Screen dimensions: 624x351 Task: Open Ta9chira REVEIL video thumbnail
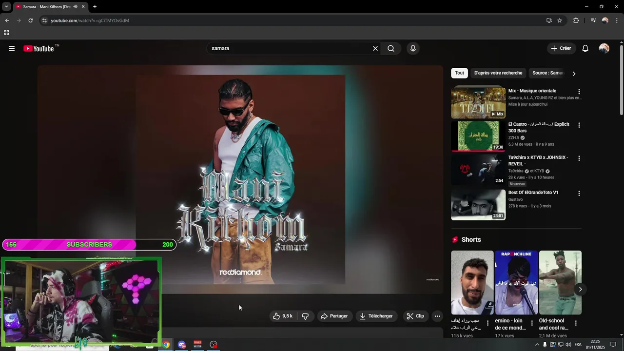pyautogui.click(x=478, y=170)
